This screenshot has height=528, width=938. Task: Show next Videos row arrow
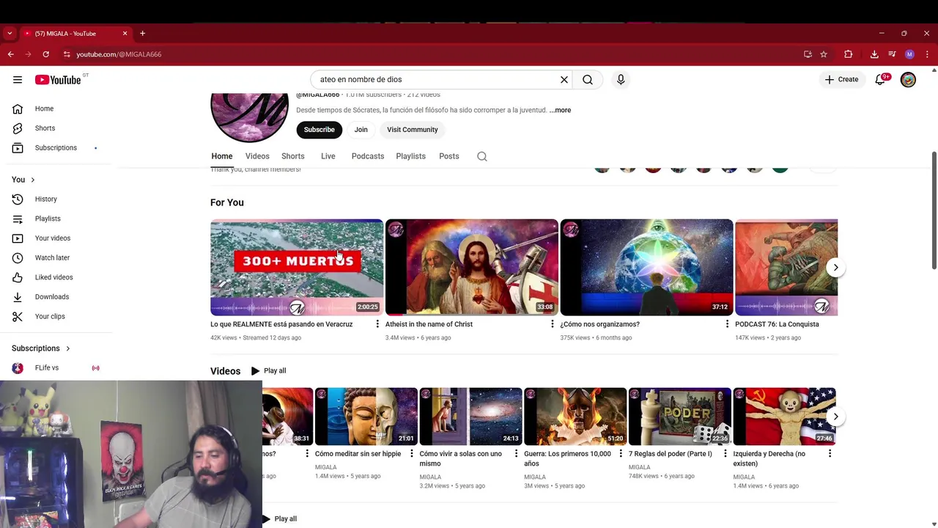click(835, 417)
